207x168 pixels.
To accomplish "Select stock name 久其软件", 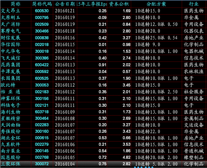I will (x=10, y=144).
